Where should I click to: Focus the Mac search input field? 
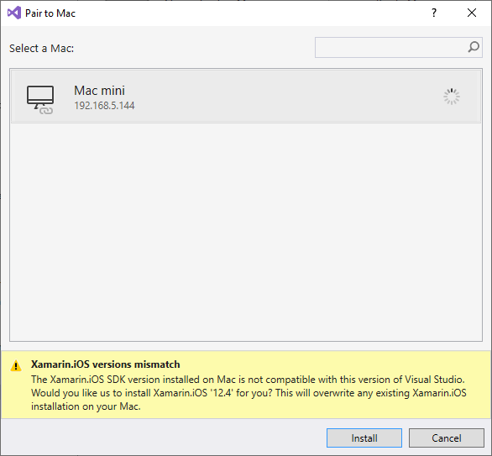399,47
